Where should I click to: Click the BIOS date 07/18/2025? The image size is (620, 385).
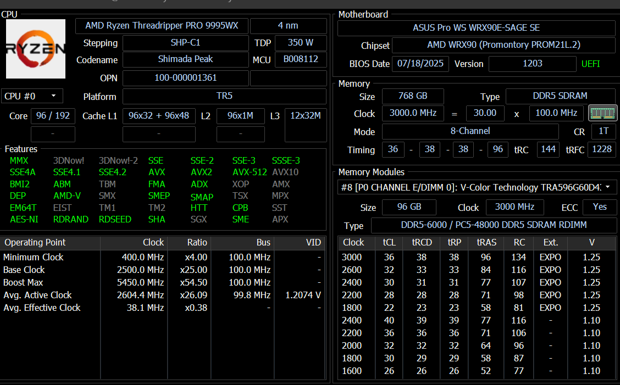pos(420,64)
